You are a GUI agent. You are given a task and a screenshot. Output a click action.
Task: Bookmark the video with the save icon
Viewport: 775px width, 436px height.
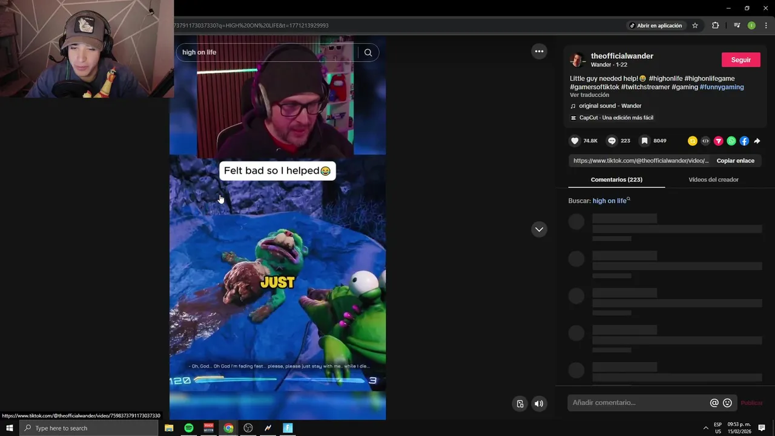coord(645,140)
